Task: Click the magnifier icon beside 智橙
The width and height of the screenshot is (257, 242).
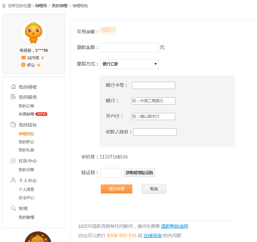Action: coord(13,208)
